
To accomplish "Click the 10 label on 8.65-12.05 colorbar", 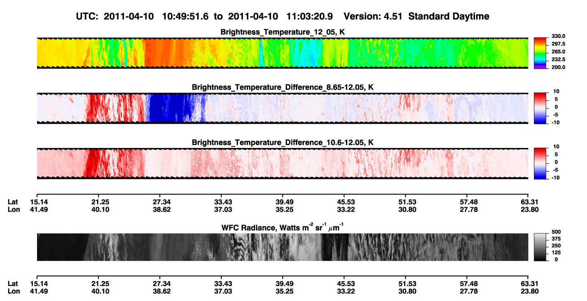I will click(556, 91).
